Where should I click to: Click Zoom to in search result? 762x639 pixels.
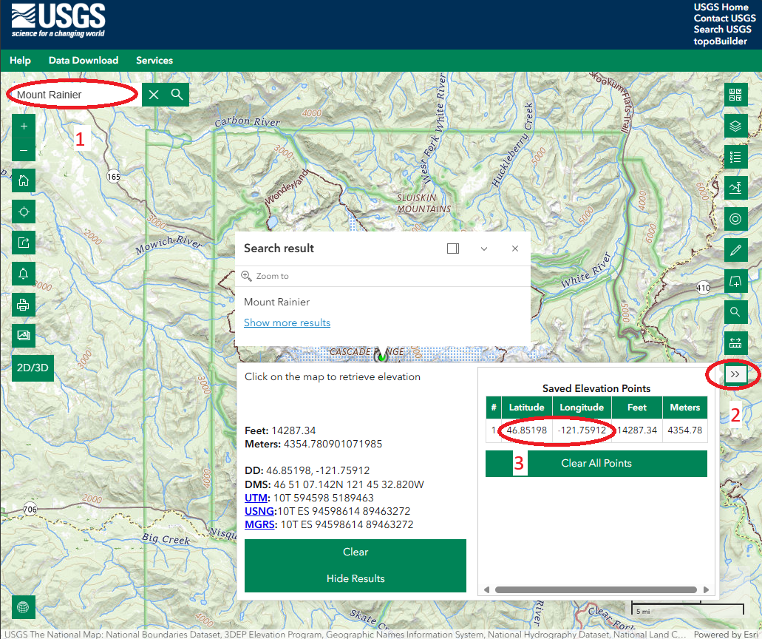pyautogui.click(x=266, y=276)
